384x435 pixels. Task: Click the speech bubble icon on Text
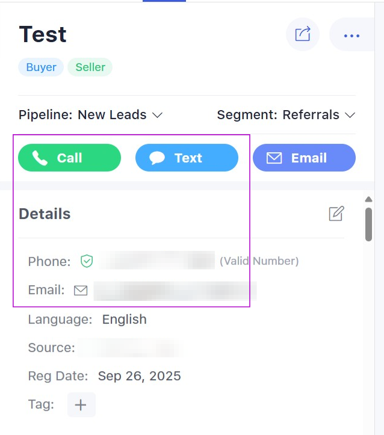(x=157, y=158)
